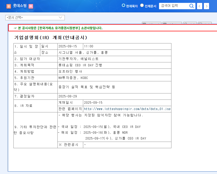Image resolution: width=217 pixels, height=174 pixels.
Task: Click the label 6. 주요 설명회내용(요약)
Action: [x=36, y=87]
